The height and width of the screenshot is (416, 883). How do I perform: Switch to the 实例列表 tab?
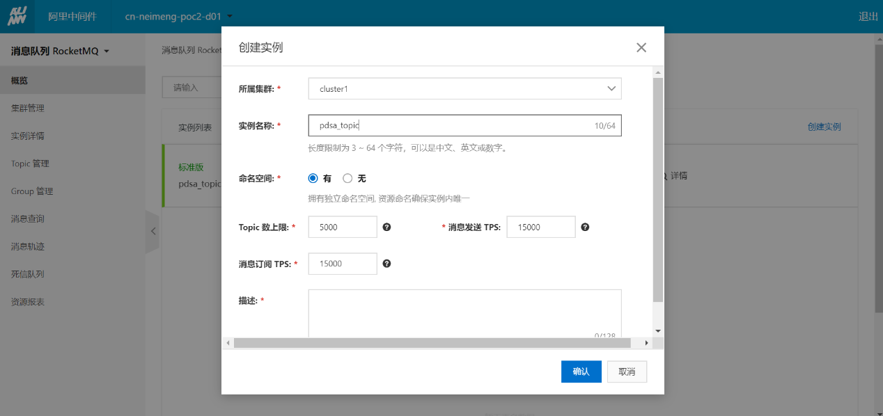tap(194, 127)
